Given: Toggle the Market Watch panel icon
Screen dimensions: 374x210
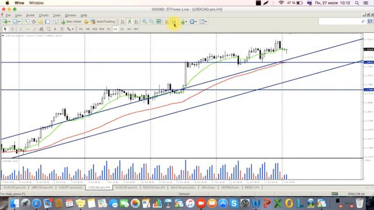Looking at the screenshot, I should [26, 22].
